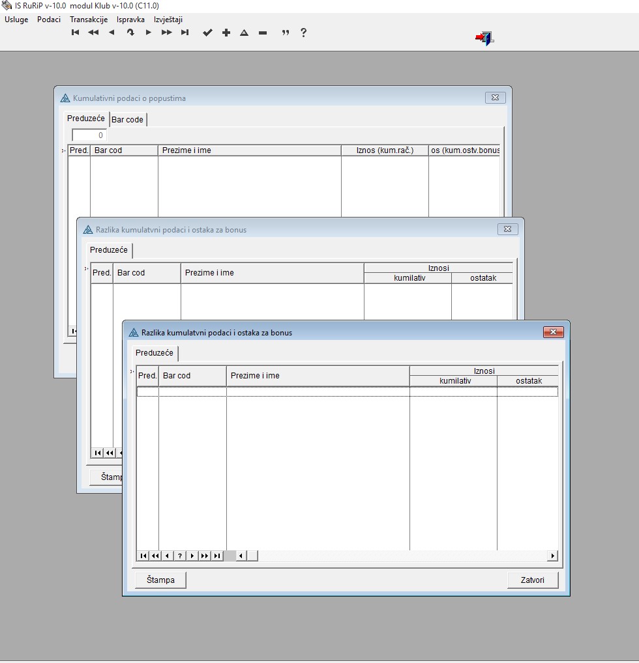Click the plus add-record toolbar icon
This screenshot has width=639, height=663.
(x=226, y=33)
